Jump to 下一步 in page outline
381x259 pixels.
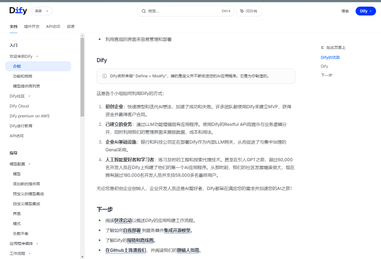click(x=326, y=75)
